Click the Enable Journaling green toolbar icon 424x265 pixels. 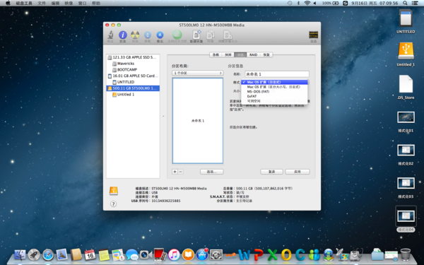[x=177, y=35]
